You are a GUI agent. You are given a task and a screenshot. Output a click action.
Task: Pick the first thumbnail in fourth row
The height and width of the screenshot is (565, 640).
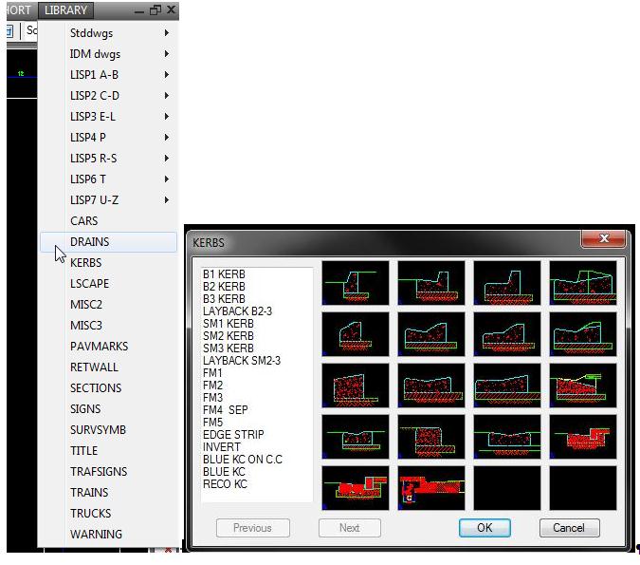(356, 437)
